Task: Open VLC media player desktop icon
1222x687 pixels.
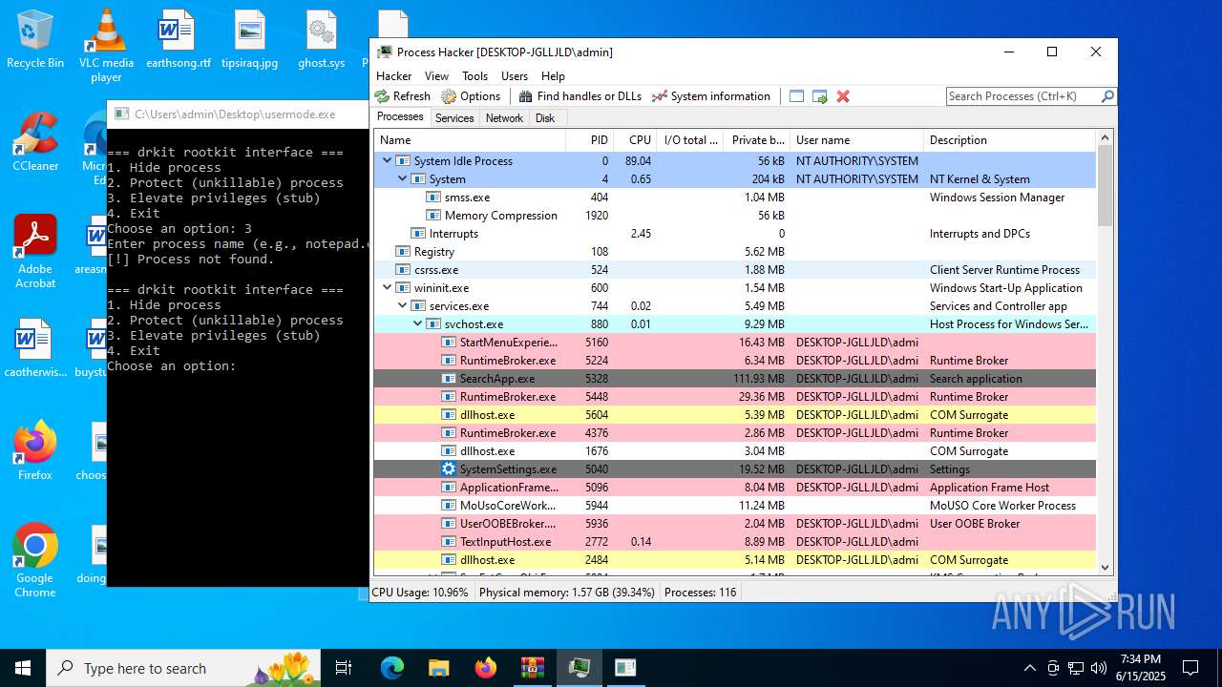Action: pyautogui.click(x=106, y=45)
